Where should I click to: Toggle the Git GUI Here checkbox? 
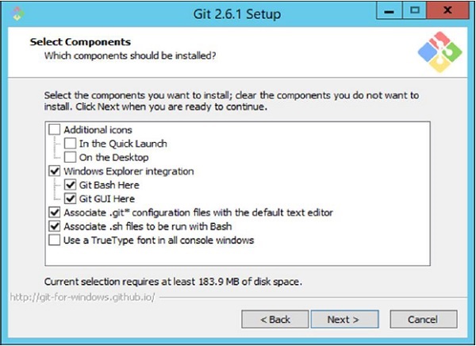pyautogui.click(x=71, y=198)
